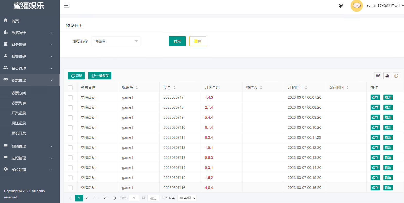Open the column filter grid icon

[x=378, y=76]
